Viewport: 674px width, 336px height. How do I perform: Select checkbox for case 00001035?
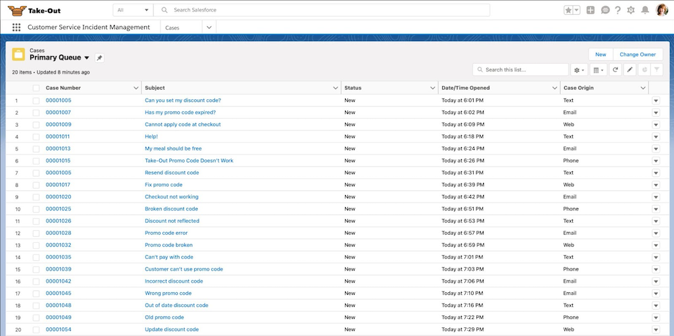(x=36, y=257)
